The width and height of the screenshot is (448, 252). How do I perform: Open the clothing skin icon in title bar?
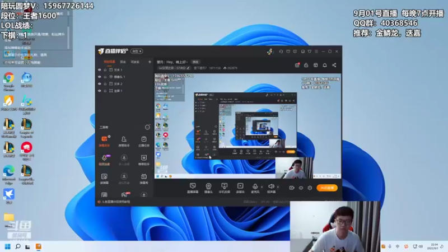pos(310,52)
